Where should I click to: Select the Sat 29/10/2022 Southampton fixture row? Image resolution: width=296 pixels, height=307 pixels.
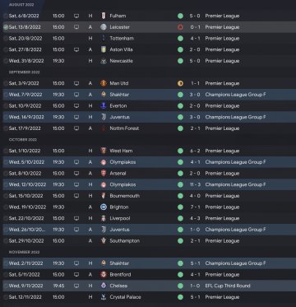click(x=150, y=241)
